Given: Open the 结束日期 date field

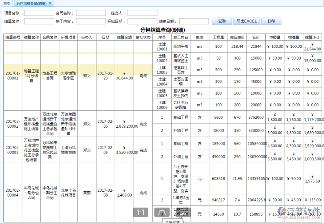Looking at the screenshot, I should (x=194, y=22).
